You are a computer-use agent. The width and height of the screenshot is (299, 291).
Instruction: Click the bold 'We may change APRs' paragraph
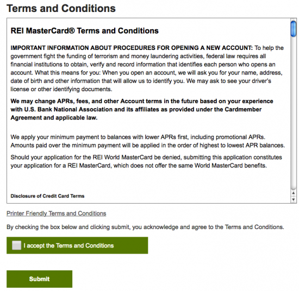[x=142, y=109]
